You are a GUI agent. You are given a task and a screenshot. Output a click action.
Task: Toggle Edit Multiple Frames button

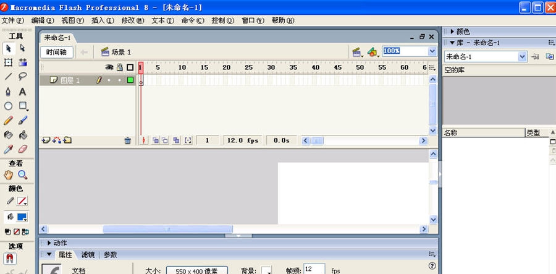point(176,140)
